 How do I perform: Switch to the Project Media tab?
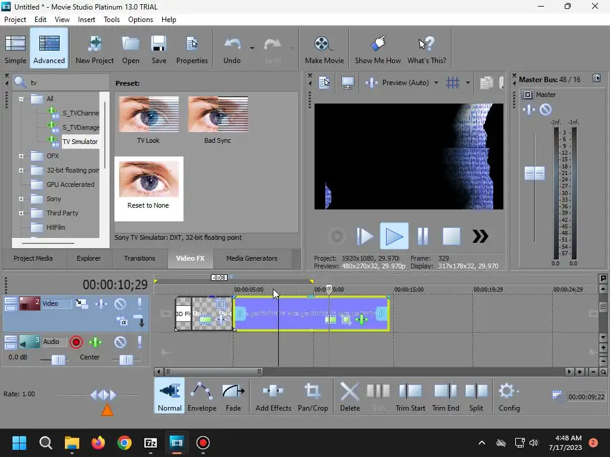click(33, 258)
